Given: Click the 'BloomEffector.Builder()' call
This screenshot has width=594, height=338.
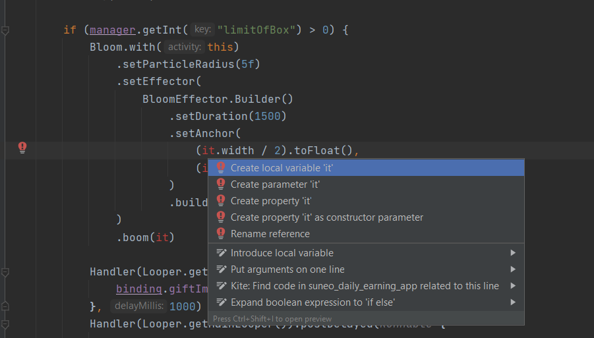Looking at the screenshot, I should tap(218, 99).
